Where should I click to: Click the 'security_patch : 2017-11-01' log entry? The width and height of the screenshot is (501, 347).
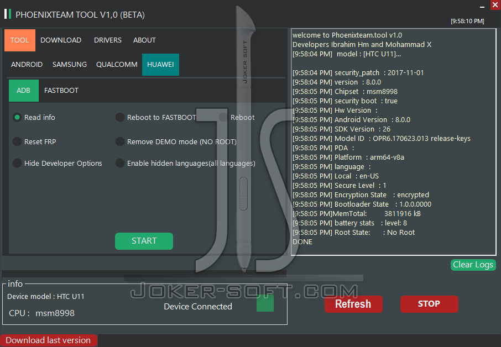(358, 73)
